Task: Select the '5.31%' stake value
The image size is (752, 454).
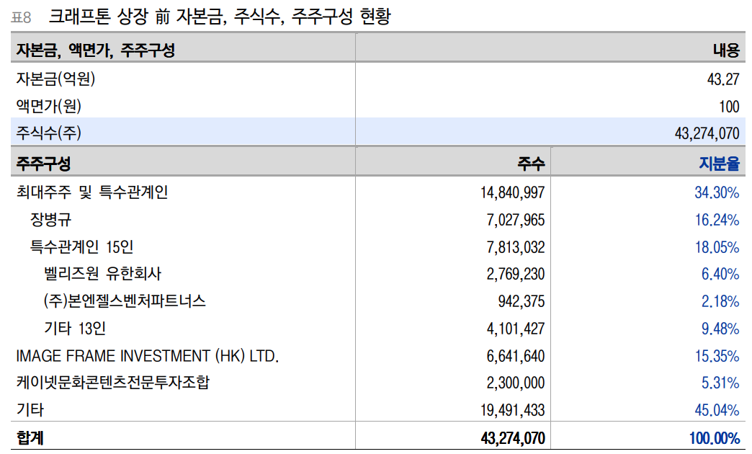Action: pos(720,383)
